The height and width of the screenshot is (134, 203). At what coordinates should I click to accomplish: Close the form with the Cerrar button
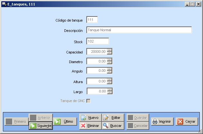(x=187, y=121)
